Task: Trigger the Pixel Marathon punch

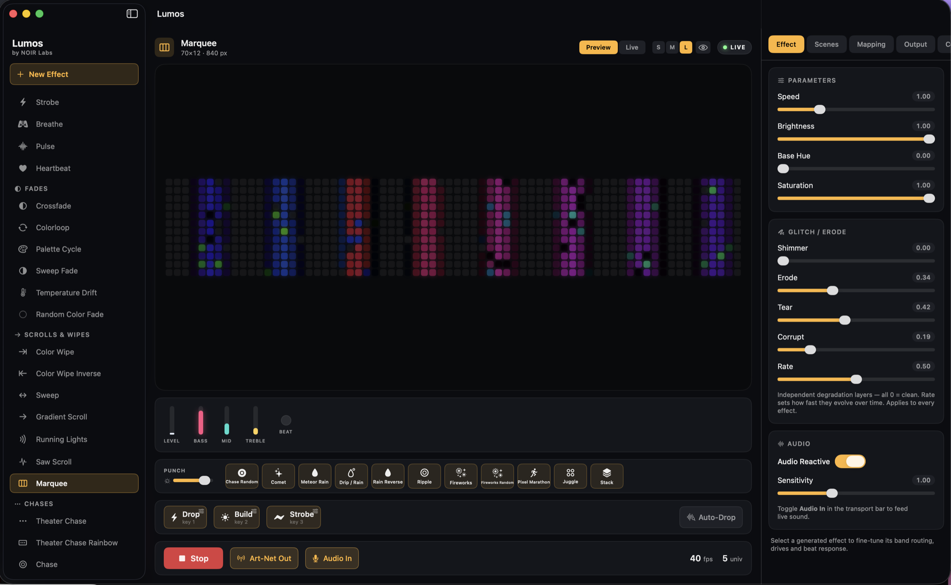Action: (534, 476)
